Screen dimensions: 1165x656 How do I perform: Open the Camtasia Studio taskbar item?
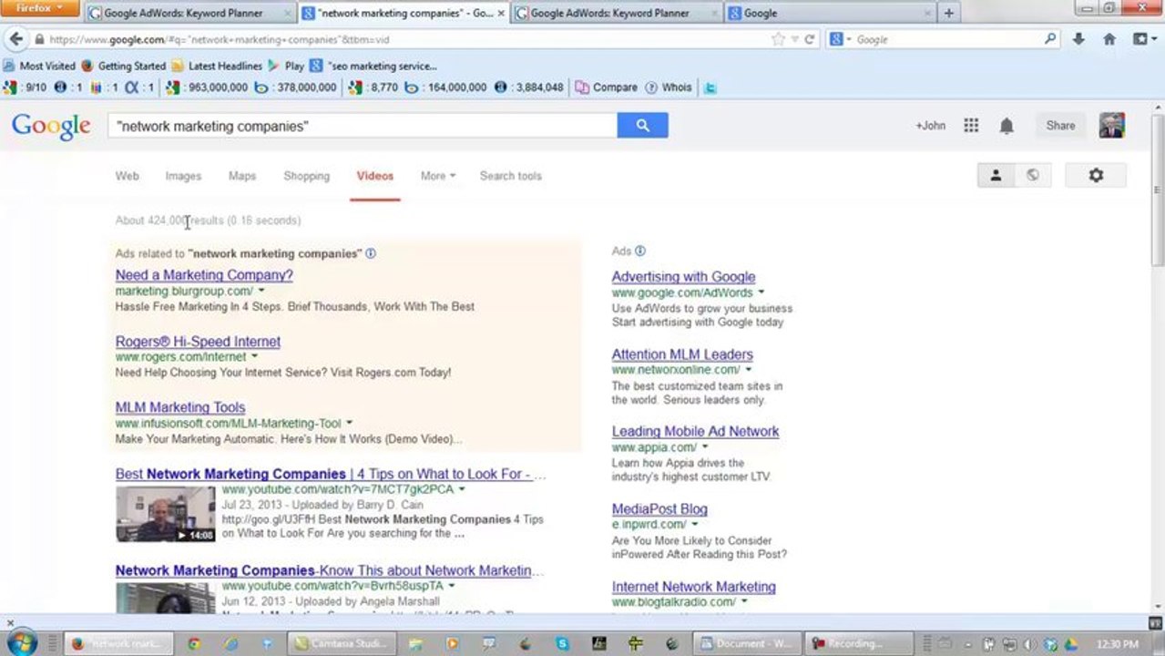(342, 643)
